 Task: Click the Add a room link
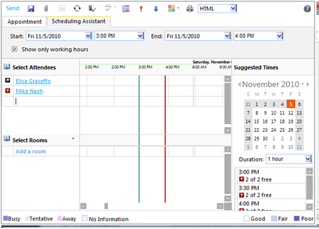pyautogui.click(x=31, y=151)
